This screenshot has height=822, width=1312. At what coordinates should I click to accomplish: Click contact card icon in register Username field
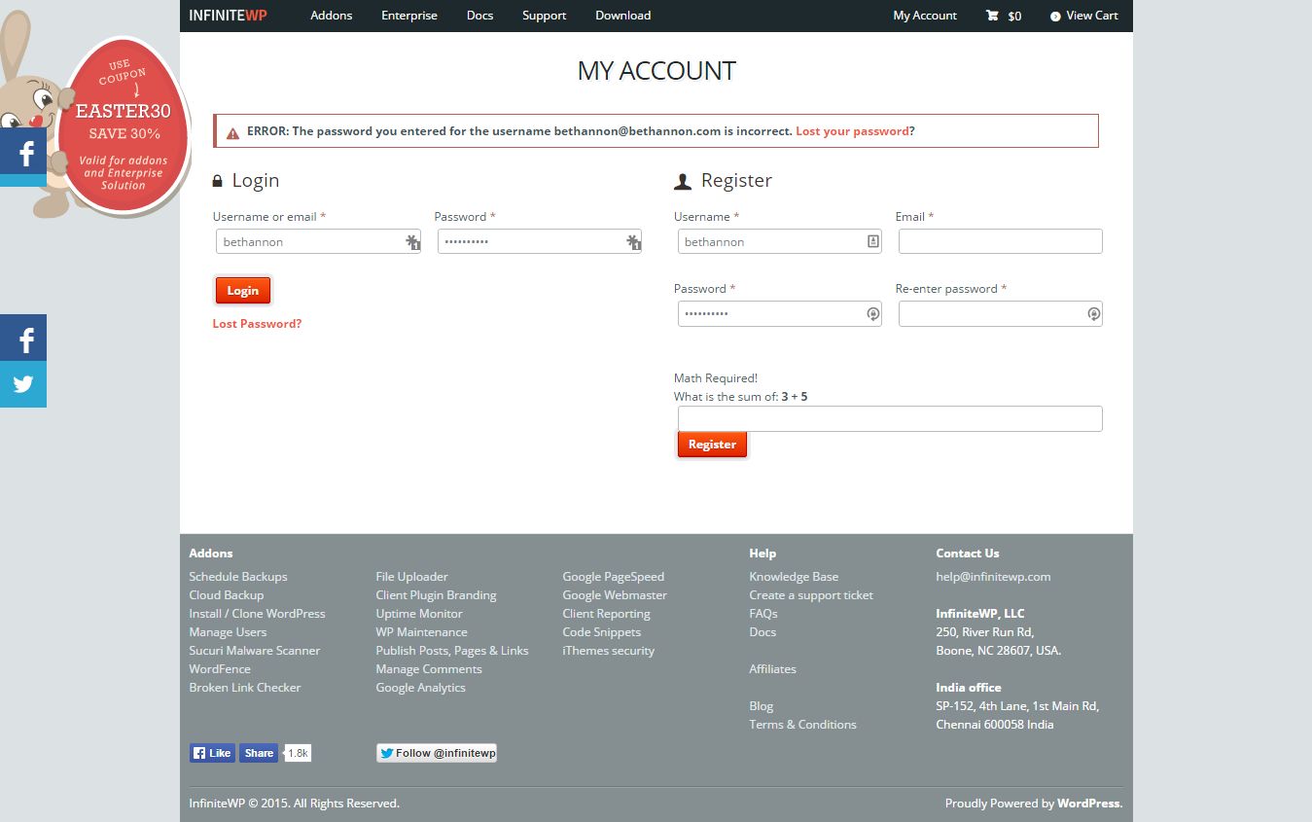tap(872, 241)
